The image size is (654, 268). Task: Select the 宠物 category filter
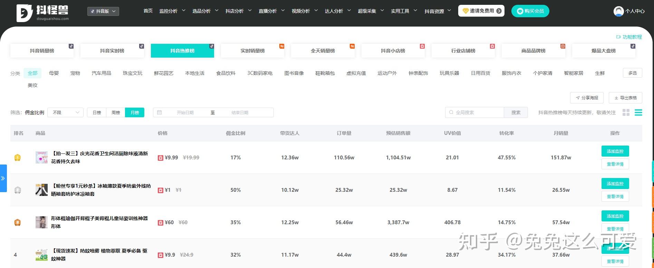click(75, 73)
